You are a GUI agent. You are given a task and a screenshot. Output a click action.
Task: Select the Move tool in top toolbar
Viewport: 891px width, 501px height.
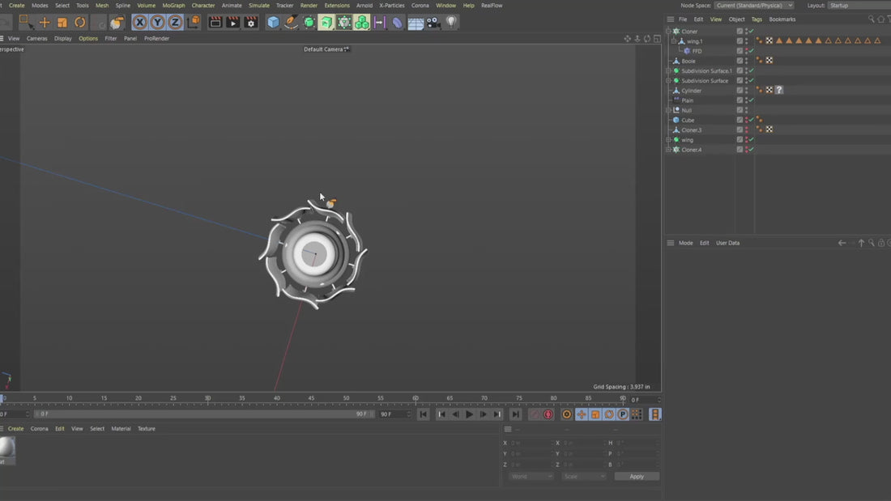(45, 23)
